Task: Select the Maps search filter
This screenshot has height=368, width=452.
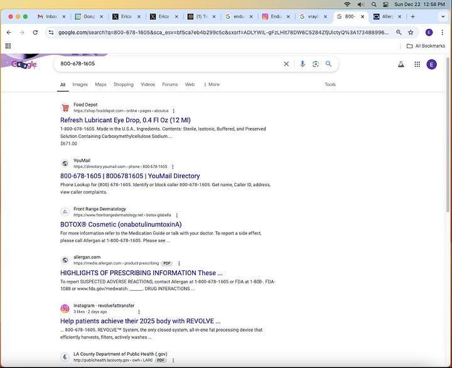Action: [100, 85]
